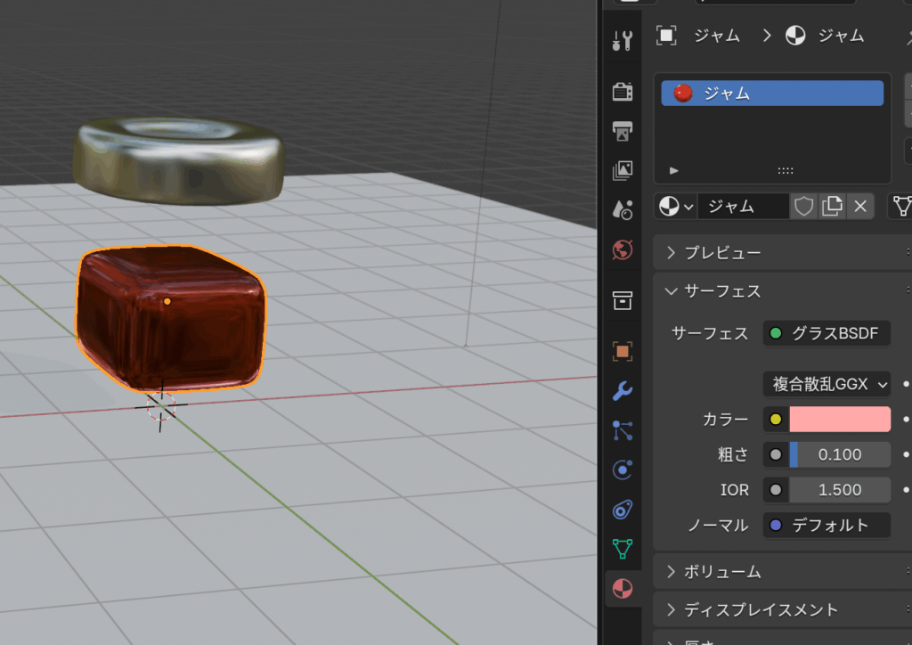Image resolution: width=912 pixels, height=645 pixels.
Task: Click the gray socket dot beside 粗さ
Action: point(775,454)
